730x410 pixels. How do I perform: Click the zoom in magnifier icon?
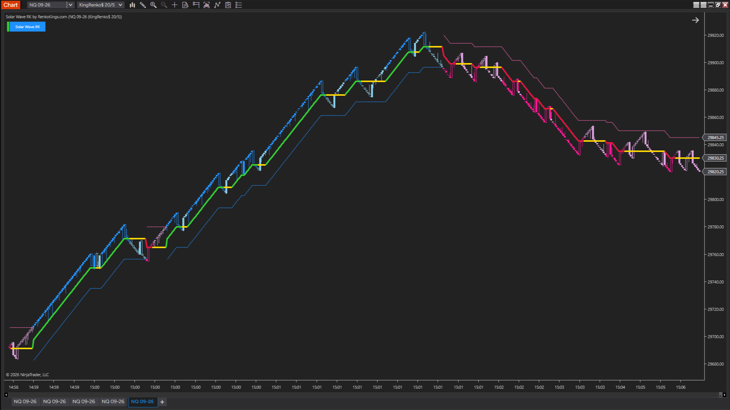[153, 5]
